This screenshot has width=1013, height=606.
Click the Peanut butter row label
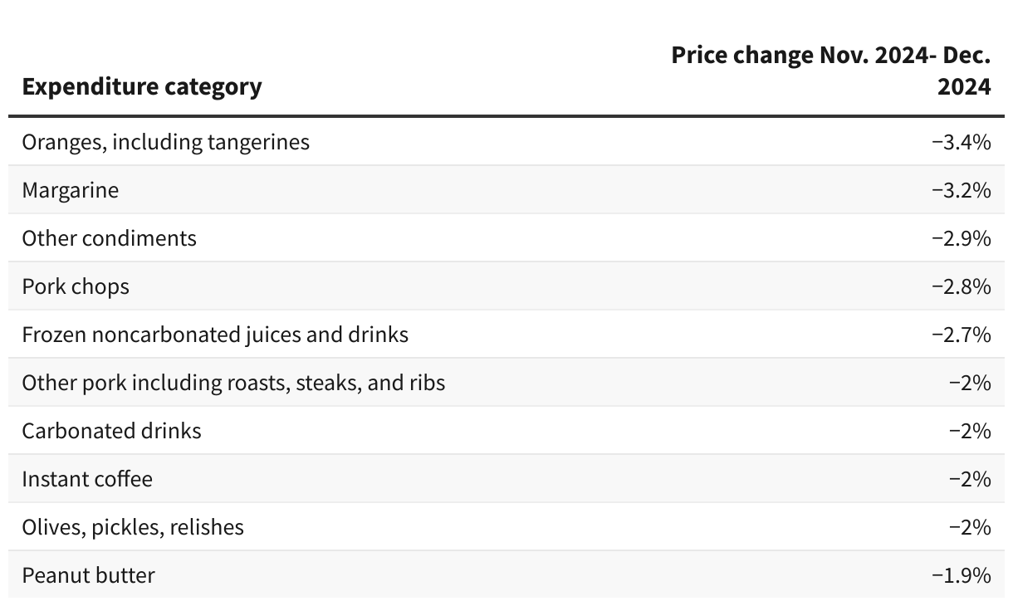click(89, 575)
